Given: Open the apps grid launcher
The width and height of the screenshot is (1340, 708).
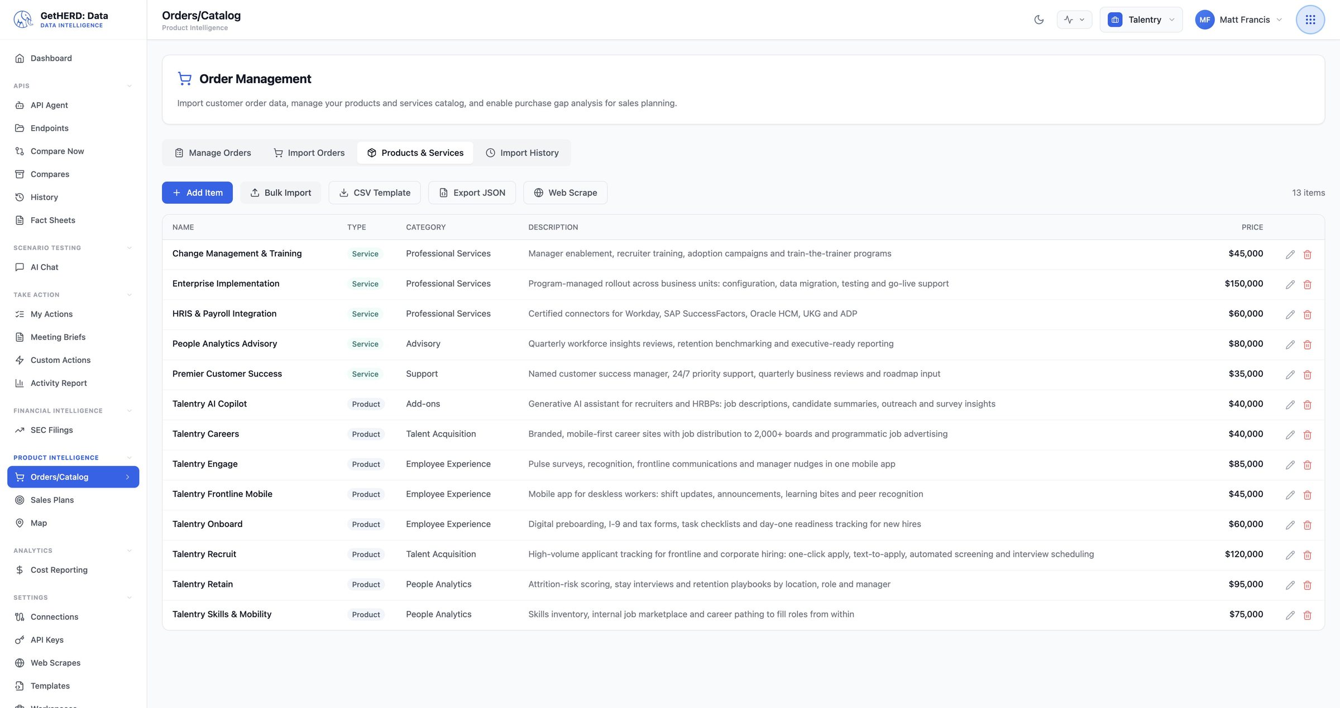Looking at the screenshot, I should (1310, 20).
